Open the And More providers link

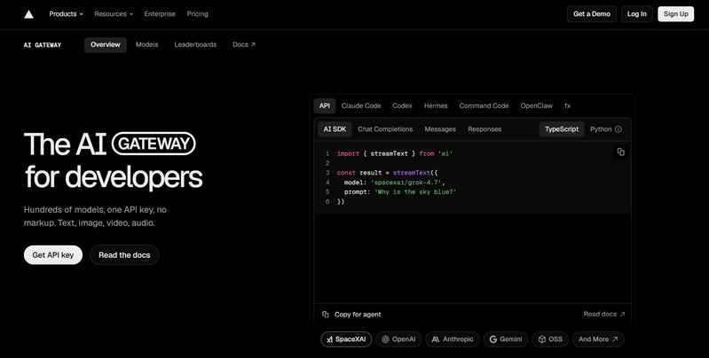(598, 339)
